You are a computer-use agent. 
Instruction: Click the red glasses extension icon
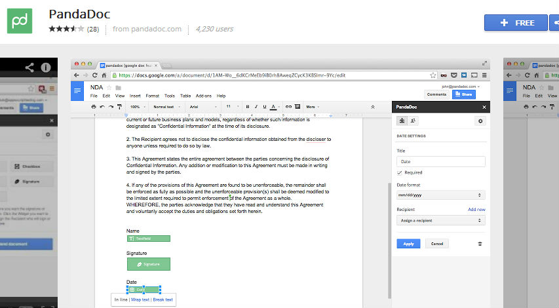tap(444, 75)
